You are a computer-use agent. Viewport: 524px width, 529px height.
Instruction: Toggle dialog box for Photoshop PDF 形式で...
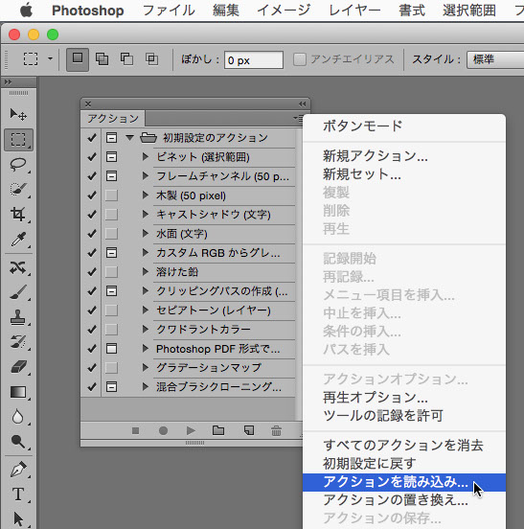point(111,348)
